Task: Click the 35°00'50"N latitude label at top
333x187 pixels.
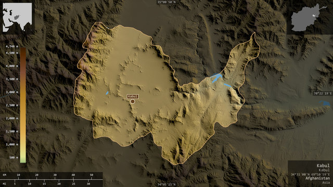Action: pos(166,2)
